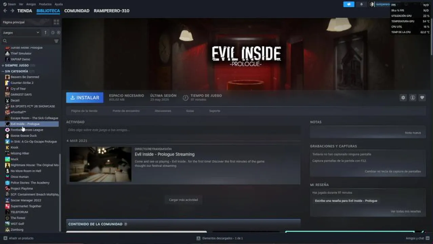Viewport: 433px width, 244px height.
Task: Click the activity status input field
Action: (183, 130)
